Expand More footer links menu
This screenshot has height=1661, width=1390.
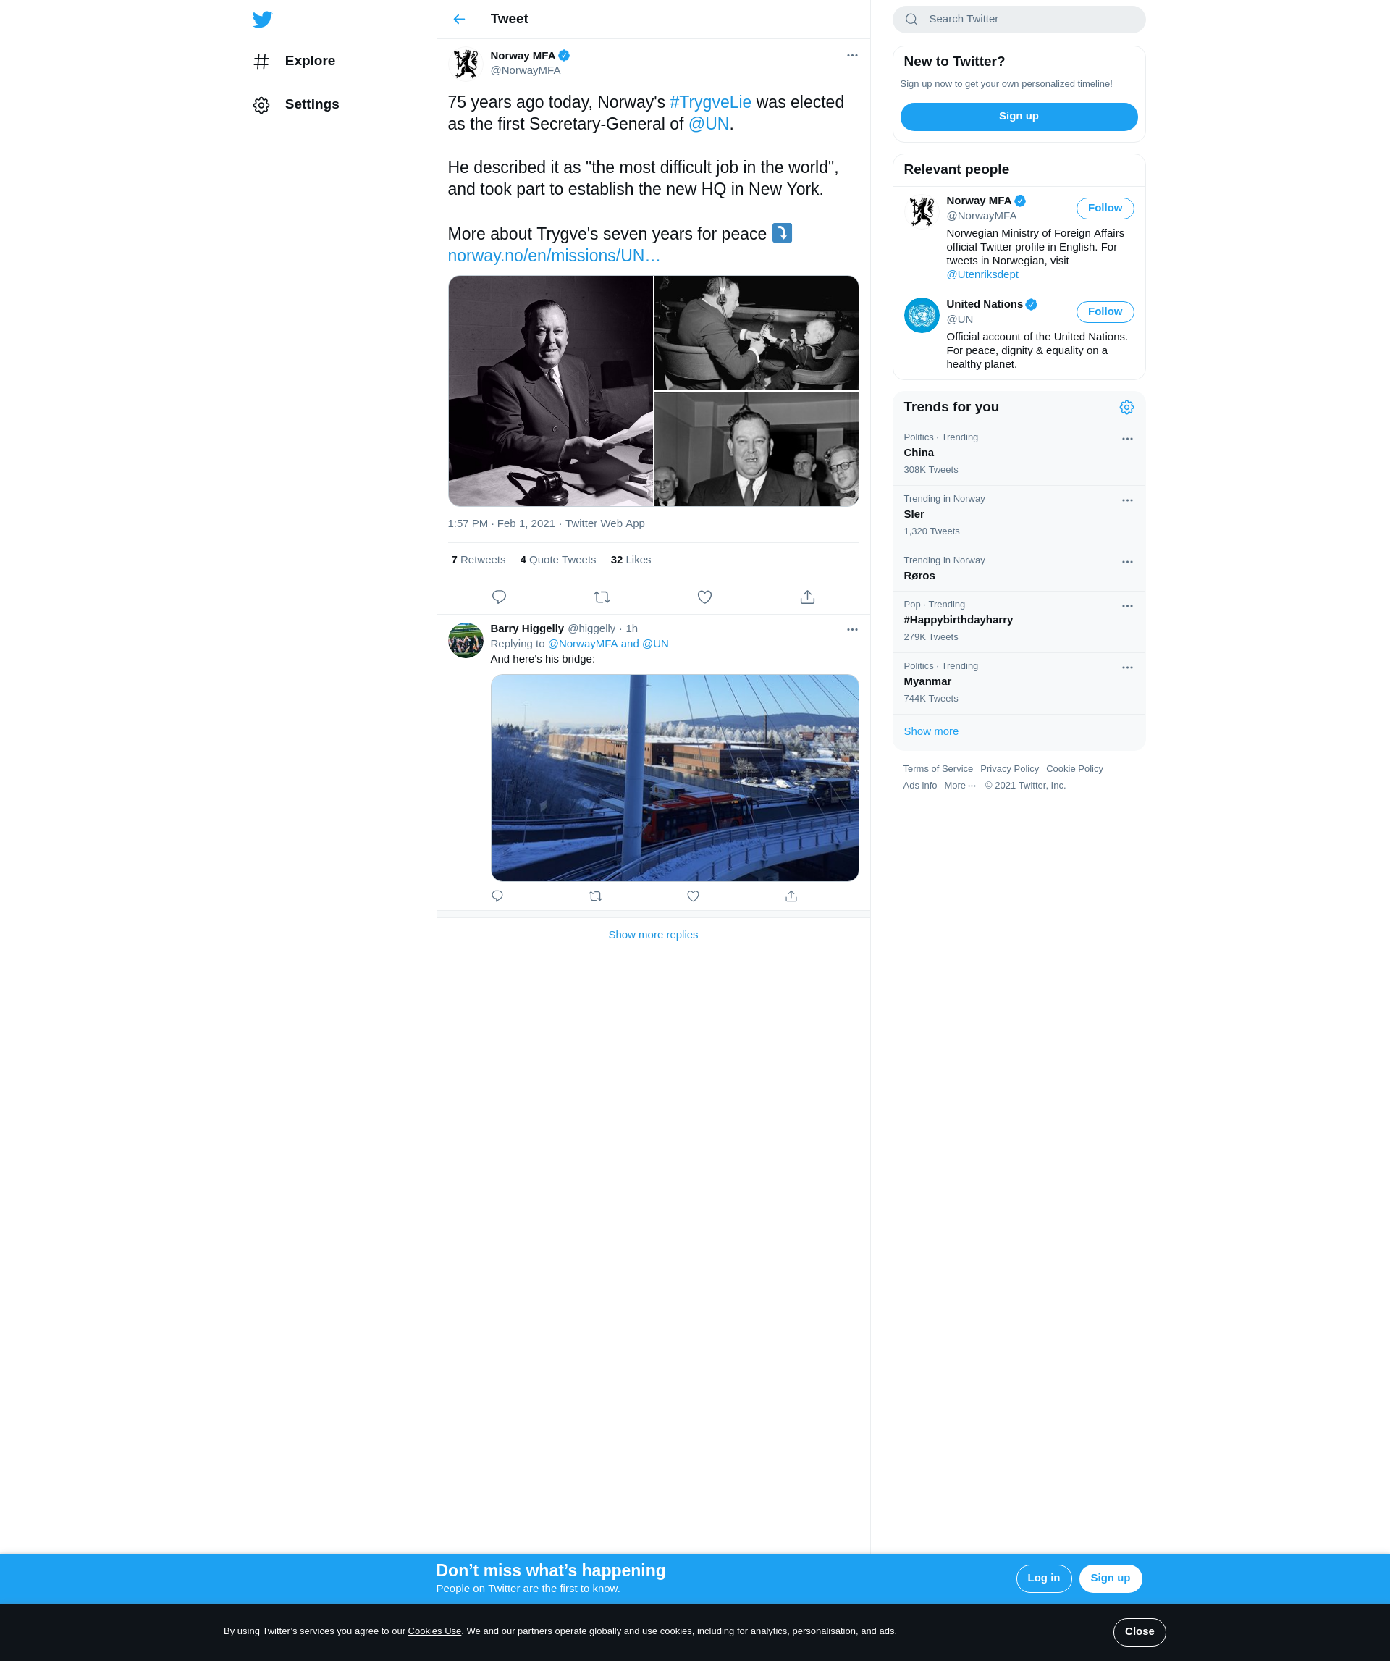click(960, 786)
